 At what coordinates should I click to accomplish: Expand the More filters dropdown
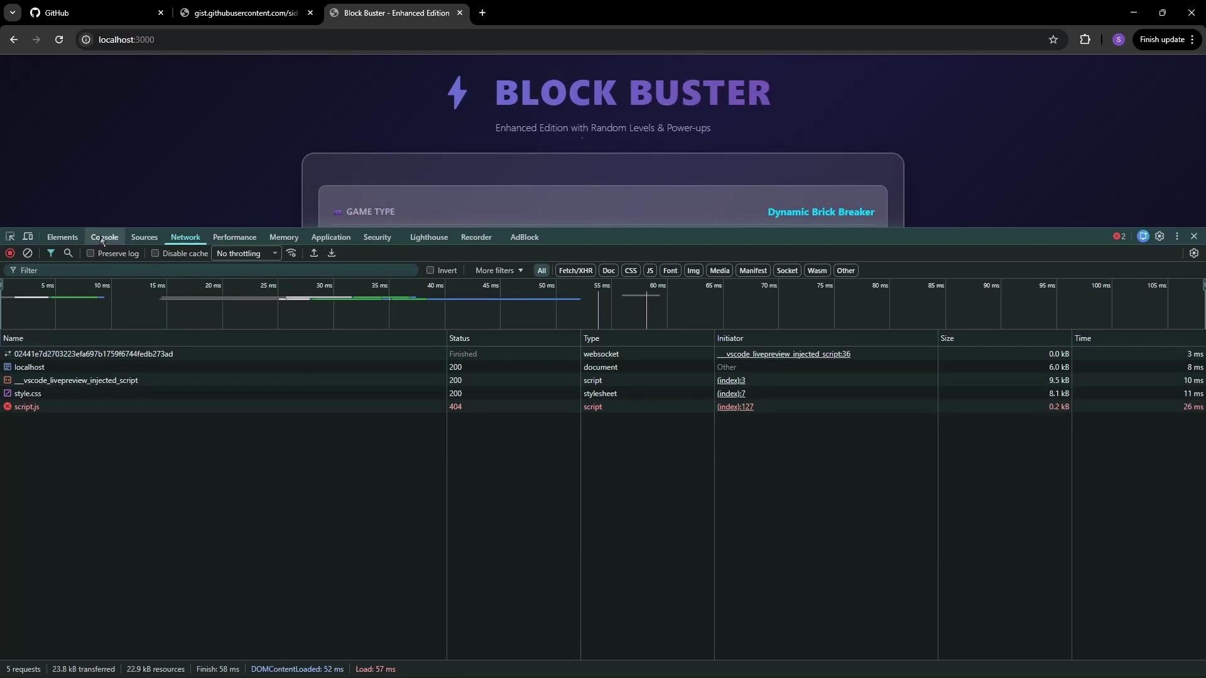499,271
